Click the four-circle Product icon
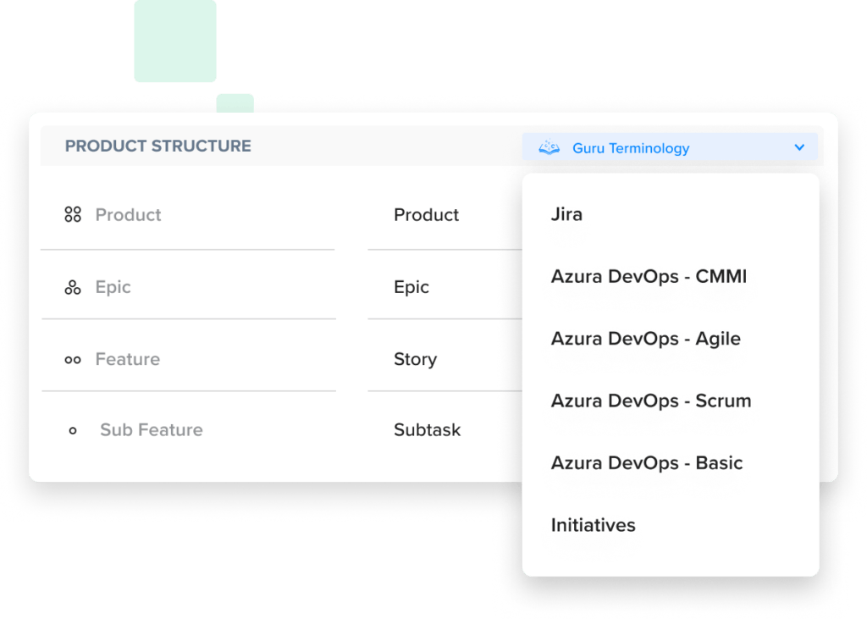867x619 pixels. [73, 214]
